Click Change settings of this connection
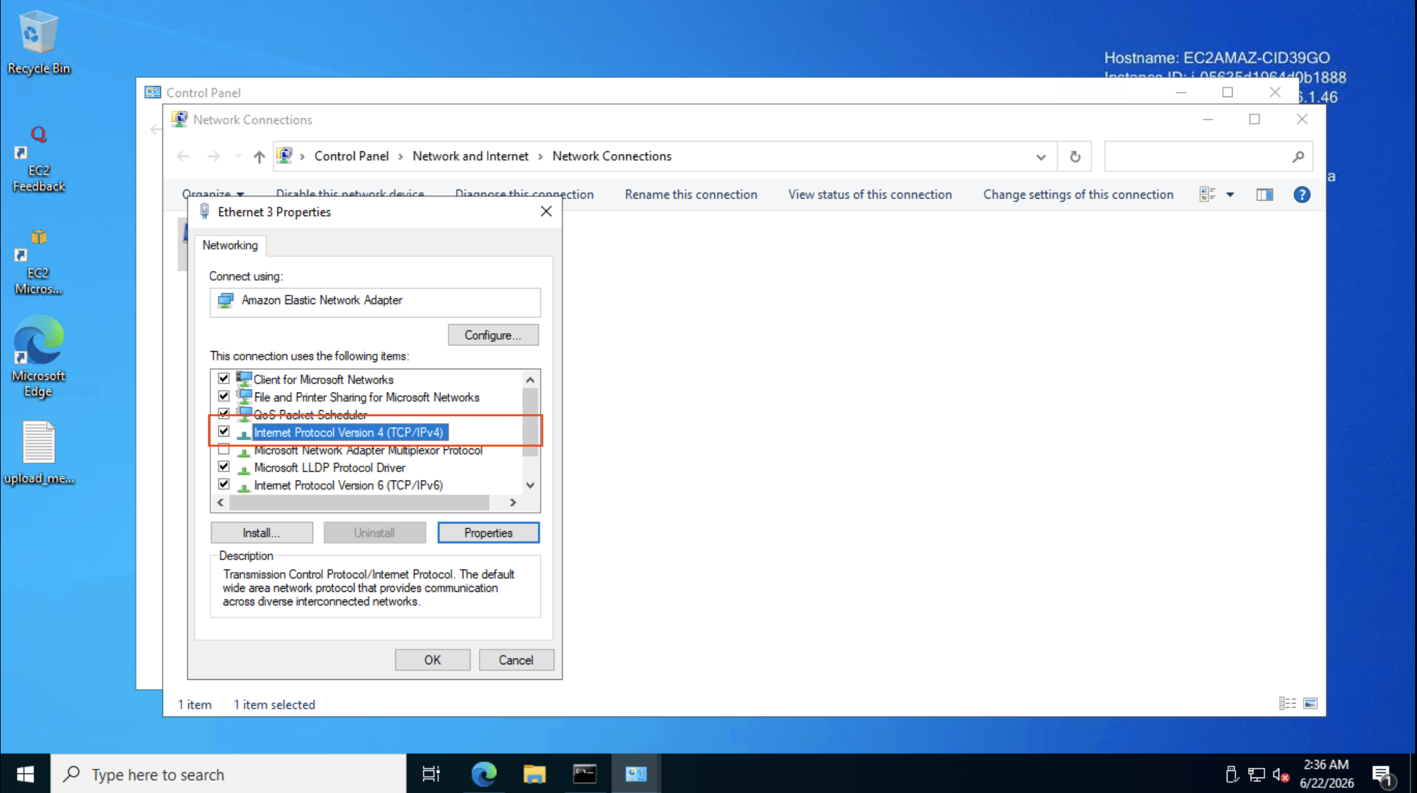 (1078, 195)
